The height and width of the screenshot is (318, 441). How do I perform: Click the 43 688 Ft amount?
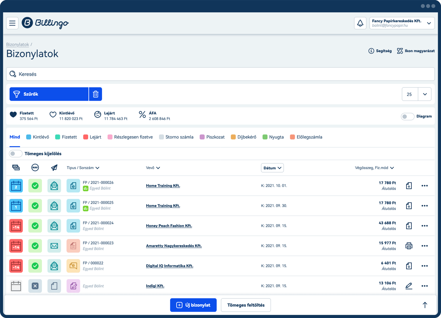[x=387, y=223]
